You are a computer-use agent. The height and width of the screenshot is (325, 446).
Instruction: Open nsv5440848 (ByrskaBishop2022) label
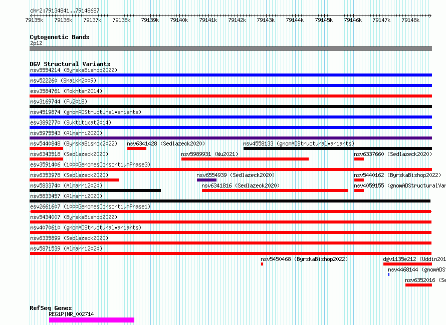(74, 143)
